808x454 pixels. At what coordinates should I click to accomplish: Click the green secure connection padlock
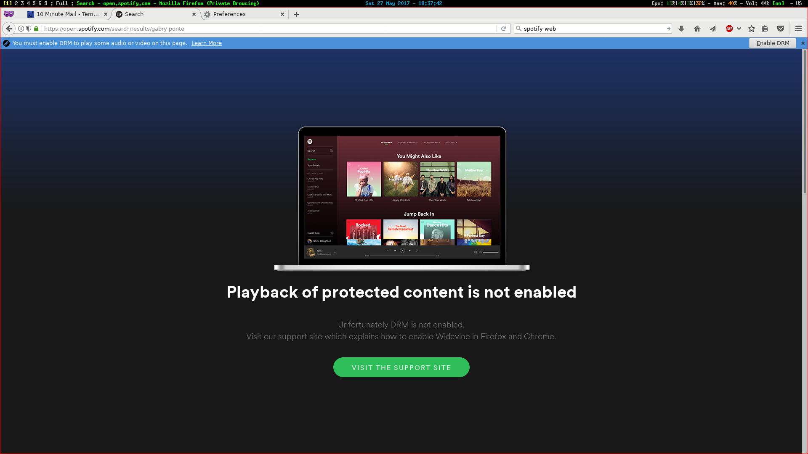[36, 29]
